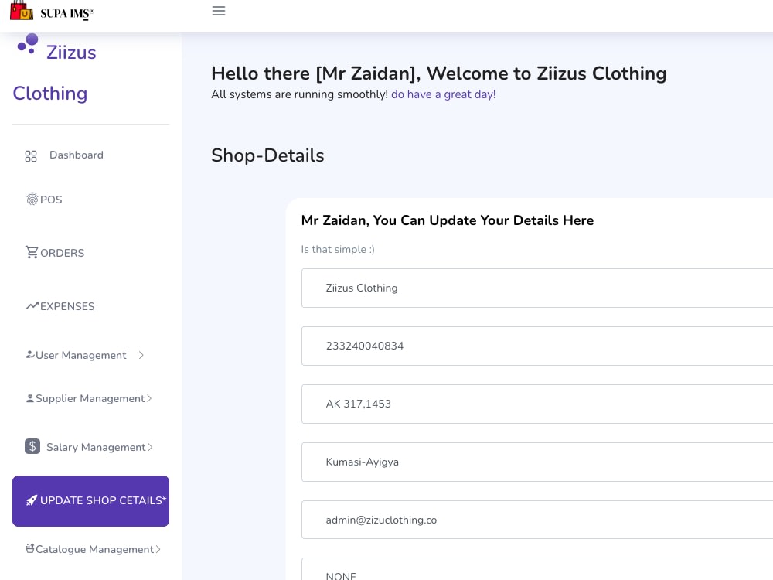Expand the Catalogue Management submenu chevron

click(x=158, y=549)
